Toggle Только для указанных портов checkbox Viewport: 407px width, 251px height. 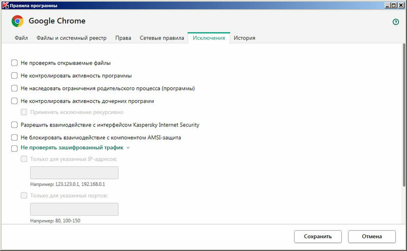[x=24, y=196]
